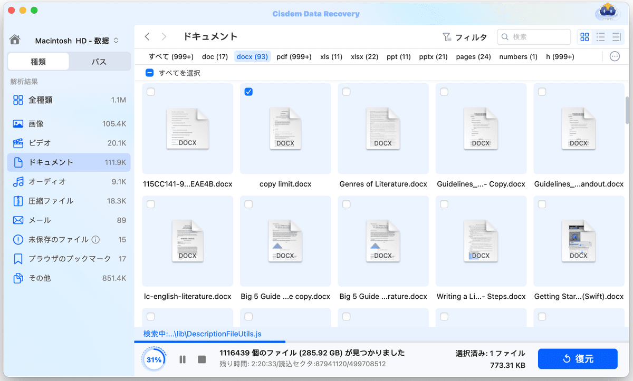Switch to the パス tab
This screenshot has height=381, width=633.
tap(99, 62)
